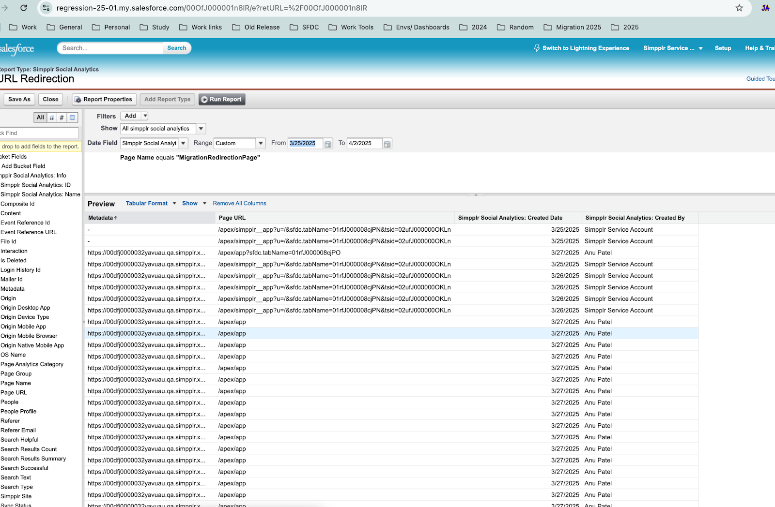Screen dimensions: 775x507
Task: Click the To date field 4/2/2025
Action: point(364,143)
